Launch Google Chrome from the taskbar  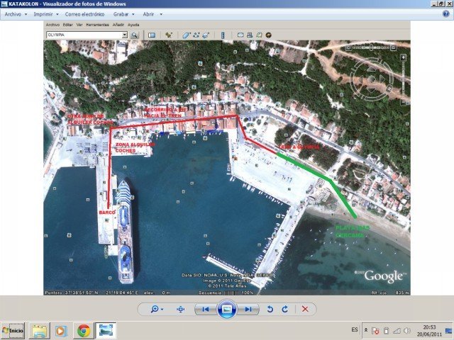[84, 331]
